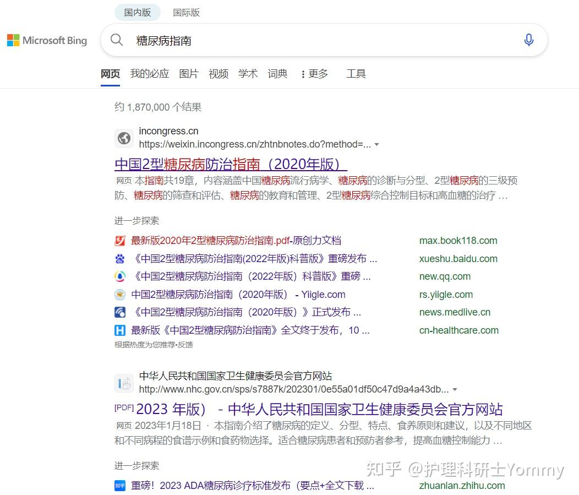The image size is (579, 495).
Task: Click the 糖尿病指南 search input field
Action: point(325,40)
